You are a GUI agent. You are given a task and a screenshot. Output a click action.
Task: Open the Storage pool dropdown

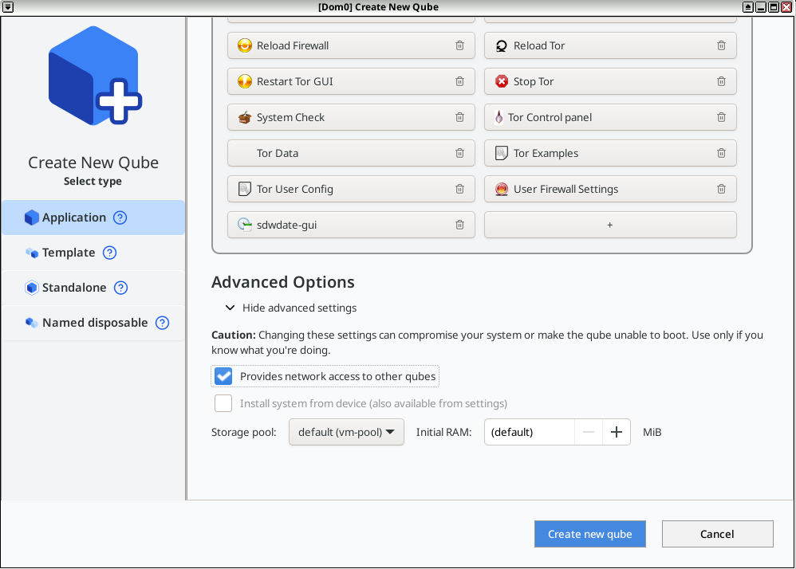click(346, 432)
